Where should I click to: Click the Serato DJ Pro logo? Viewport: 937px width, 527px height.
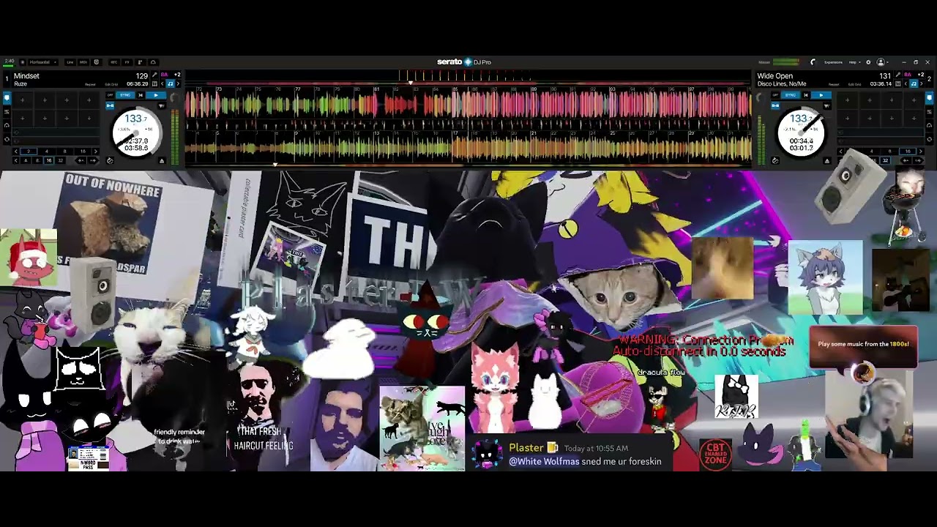click(x=464, y=62)
